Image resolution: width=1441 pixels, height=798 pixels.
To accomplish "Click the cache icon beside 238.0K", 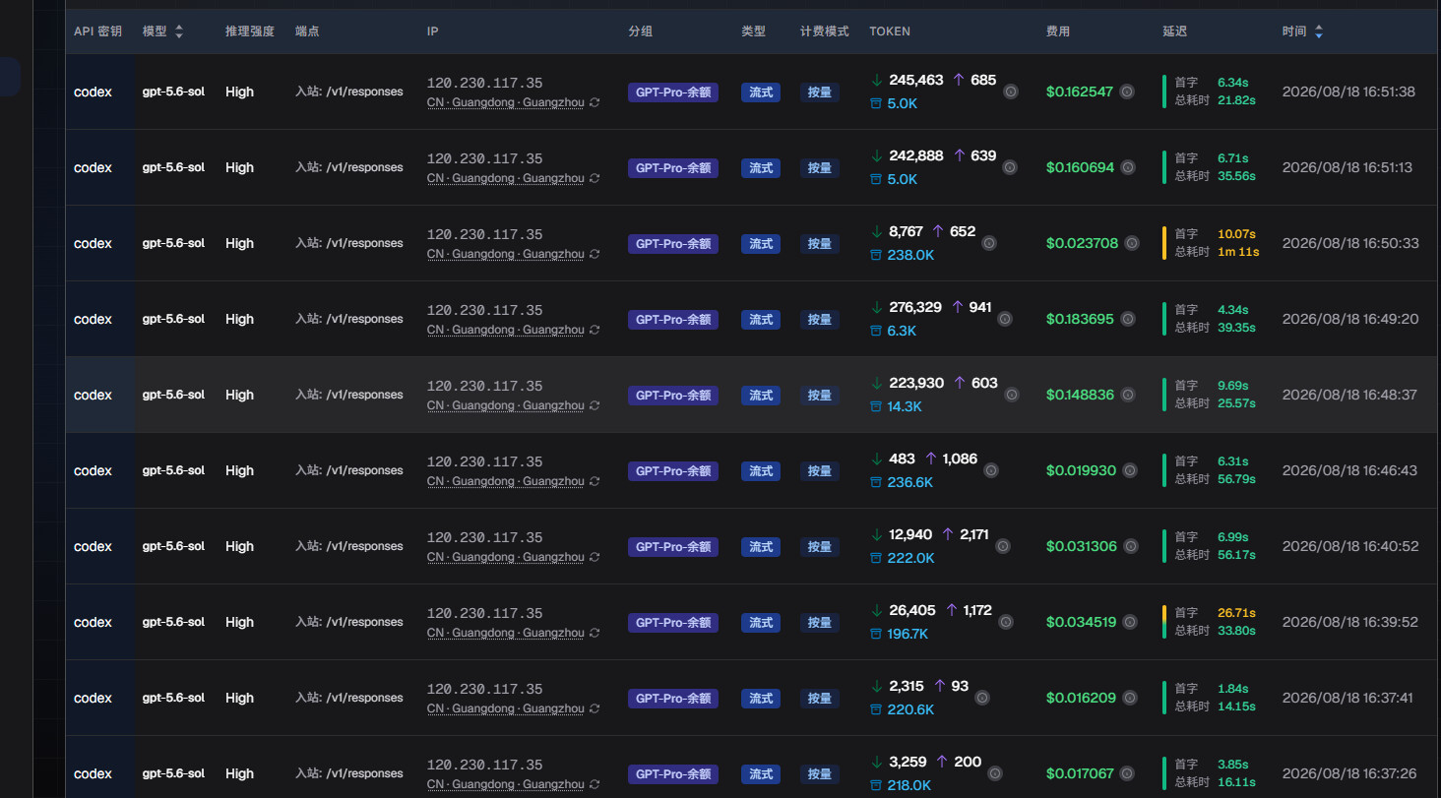I will coord(876,255).
